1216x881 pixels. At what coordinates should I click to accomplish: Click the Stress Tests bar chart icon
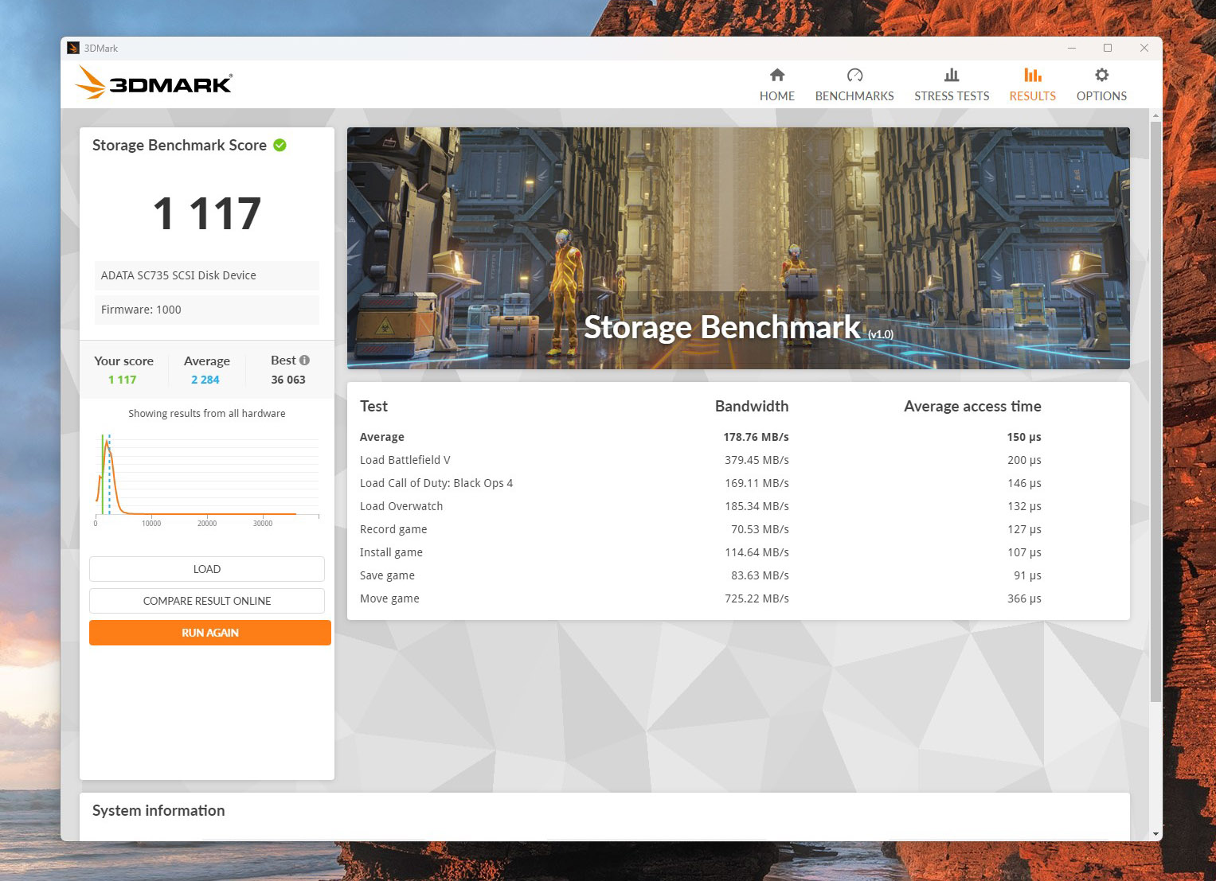[952, 75]
